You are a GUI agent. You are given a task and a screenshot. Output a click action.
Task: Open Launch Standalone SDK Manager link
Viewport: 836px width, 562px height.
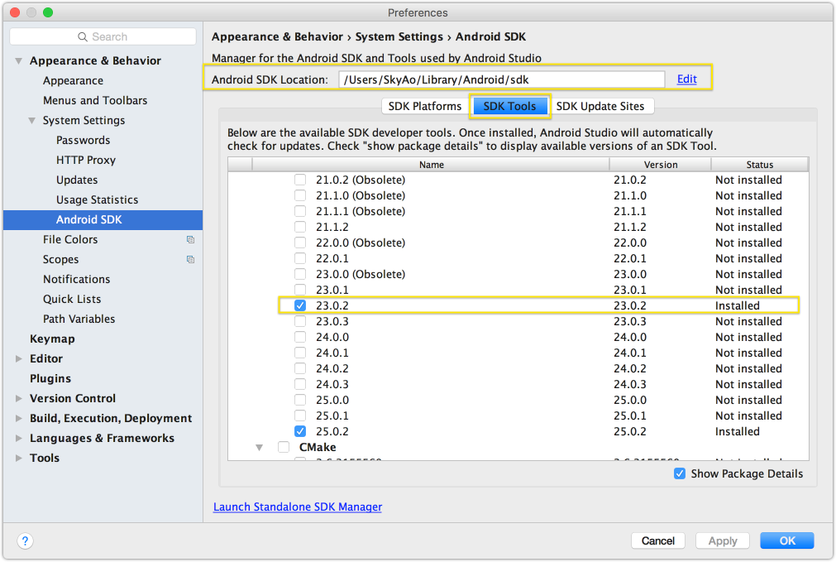click(298, 507)
